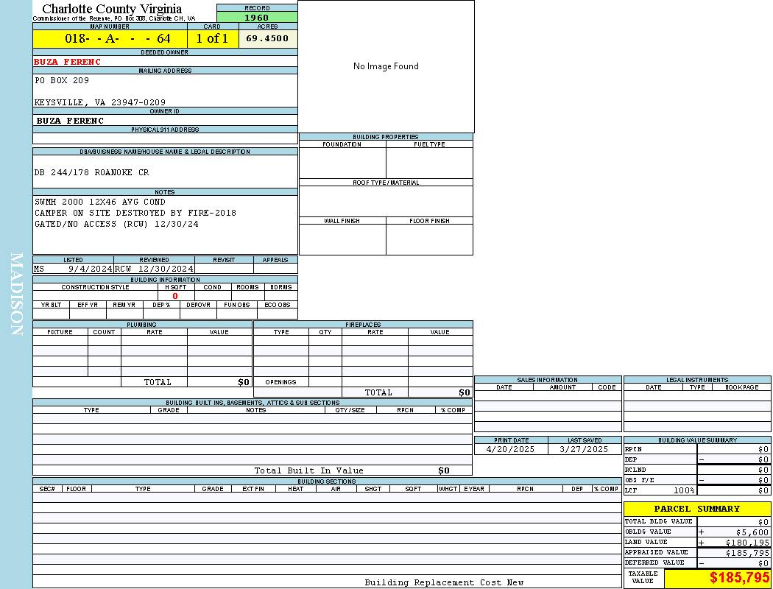Click the acres value 69.4500
Viewport: 773px width, 589px height.
click(267, 38)
